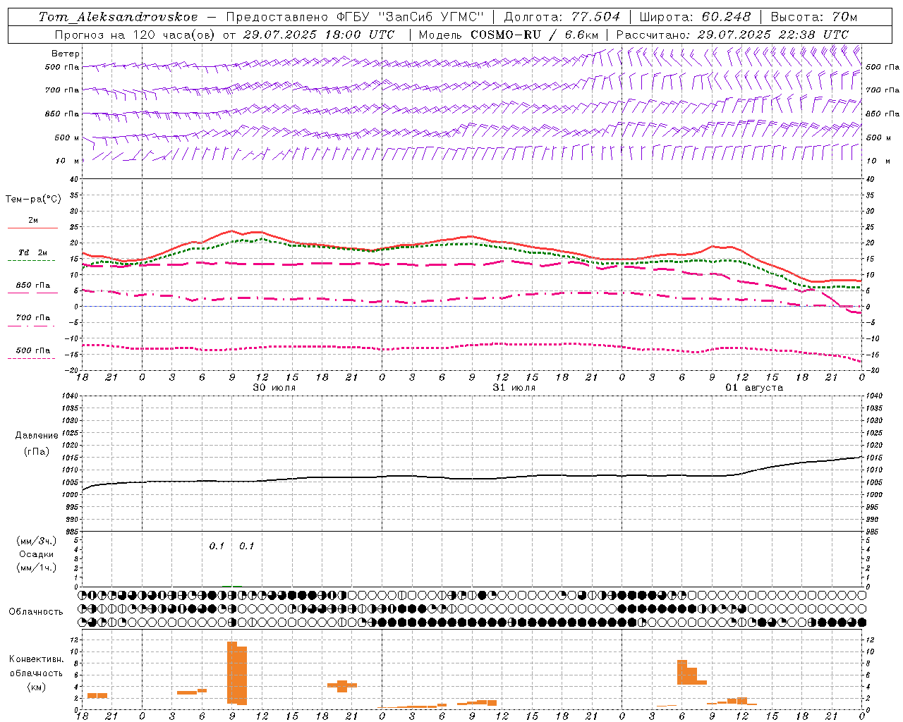903x722 pixels.
Task: Click the 700 гПа entry in temperature legend
Action: (33, 318)
